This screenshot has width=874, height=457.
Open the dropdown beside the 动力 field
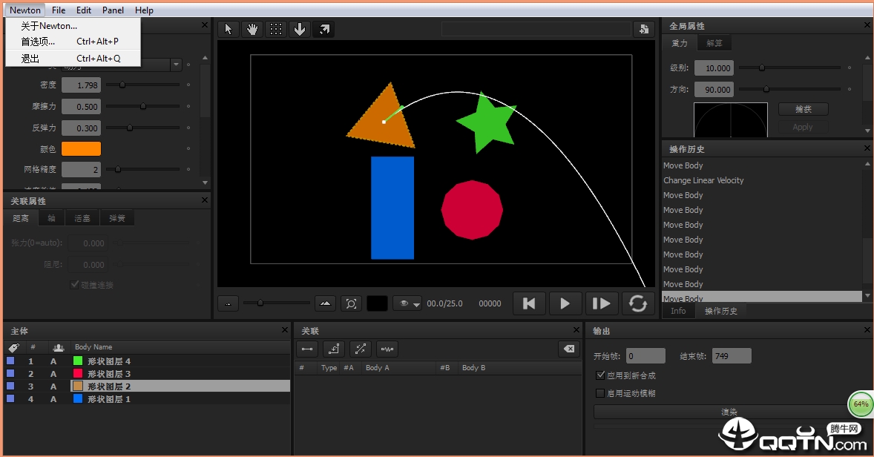(176, 65)
